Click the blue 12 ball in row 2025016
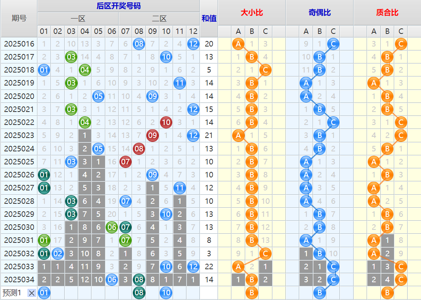421x300 pixels. 193,44
